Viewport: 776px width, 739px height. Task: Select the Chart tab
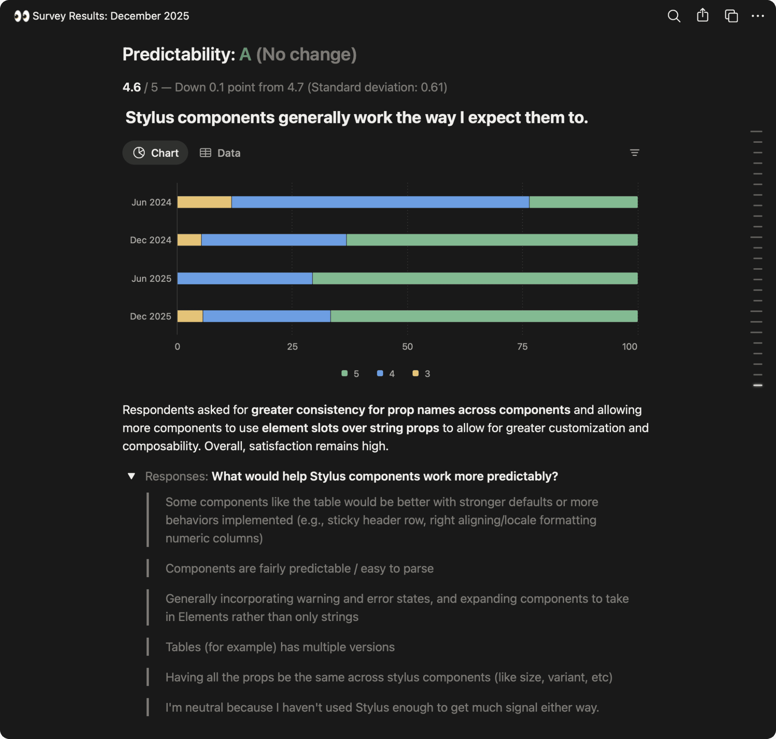[155, 153]
